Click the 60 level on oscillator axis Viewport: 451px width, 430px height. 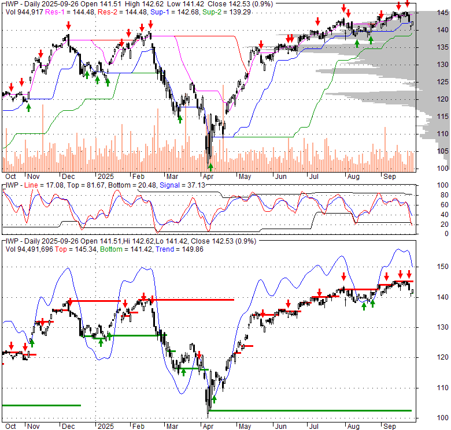pos(445,205)
